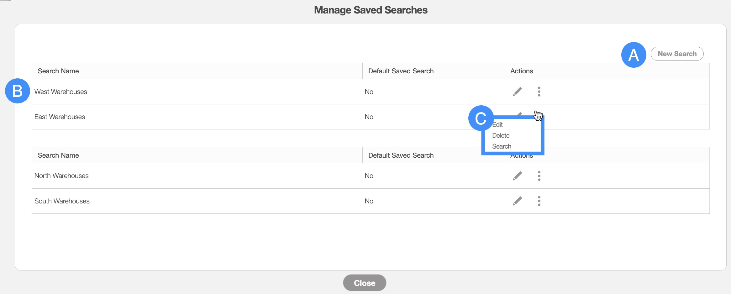Edit West Warehouses using pencil icon
The width and height of the screenshot is (731, 294).
[x=517, y=92]
